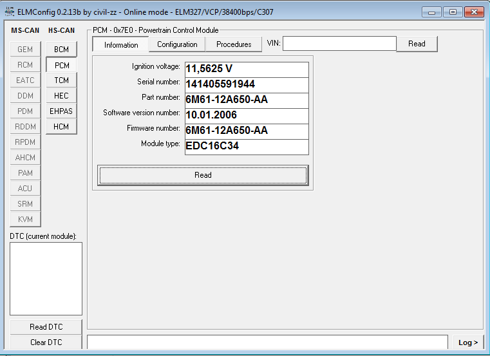This screenshot has height=356, width=490.
Task: Select the PCM module button
Action: coord(61,65)
